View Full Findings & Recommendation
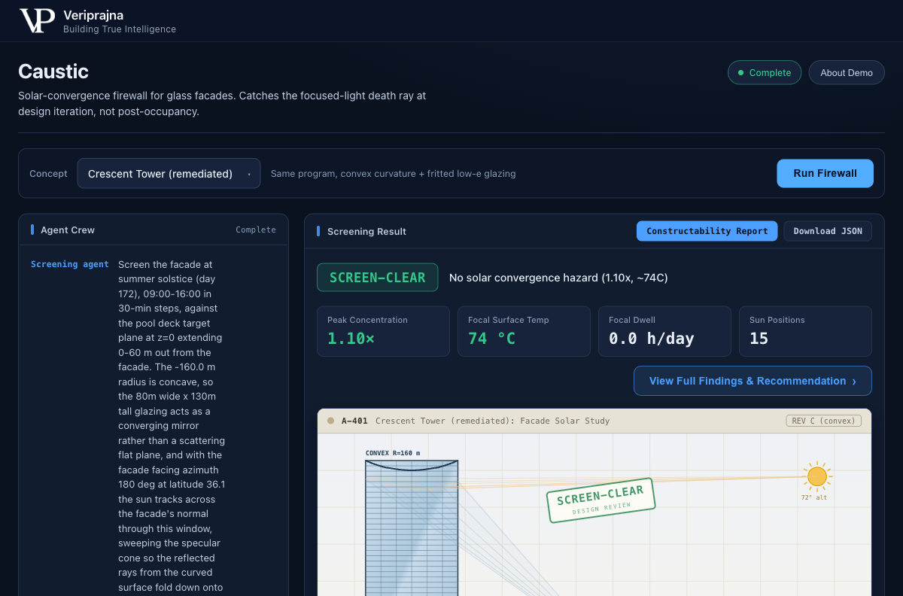The width and height of the screenshot is (903, 596). coord(752,381)
